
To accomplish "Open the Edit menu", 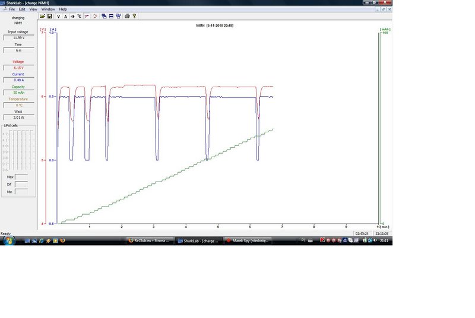I will 22,9.
